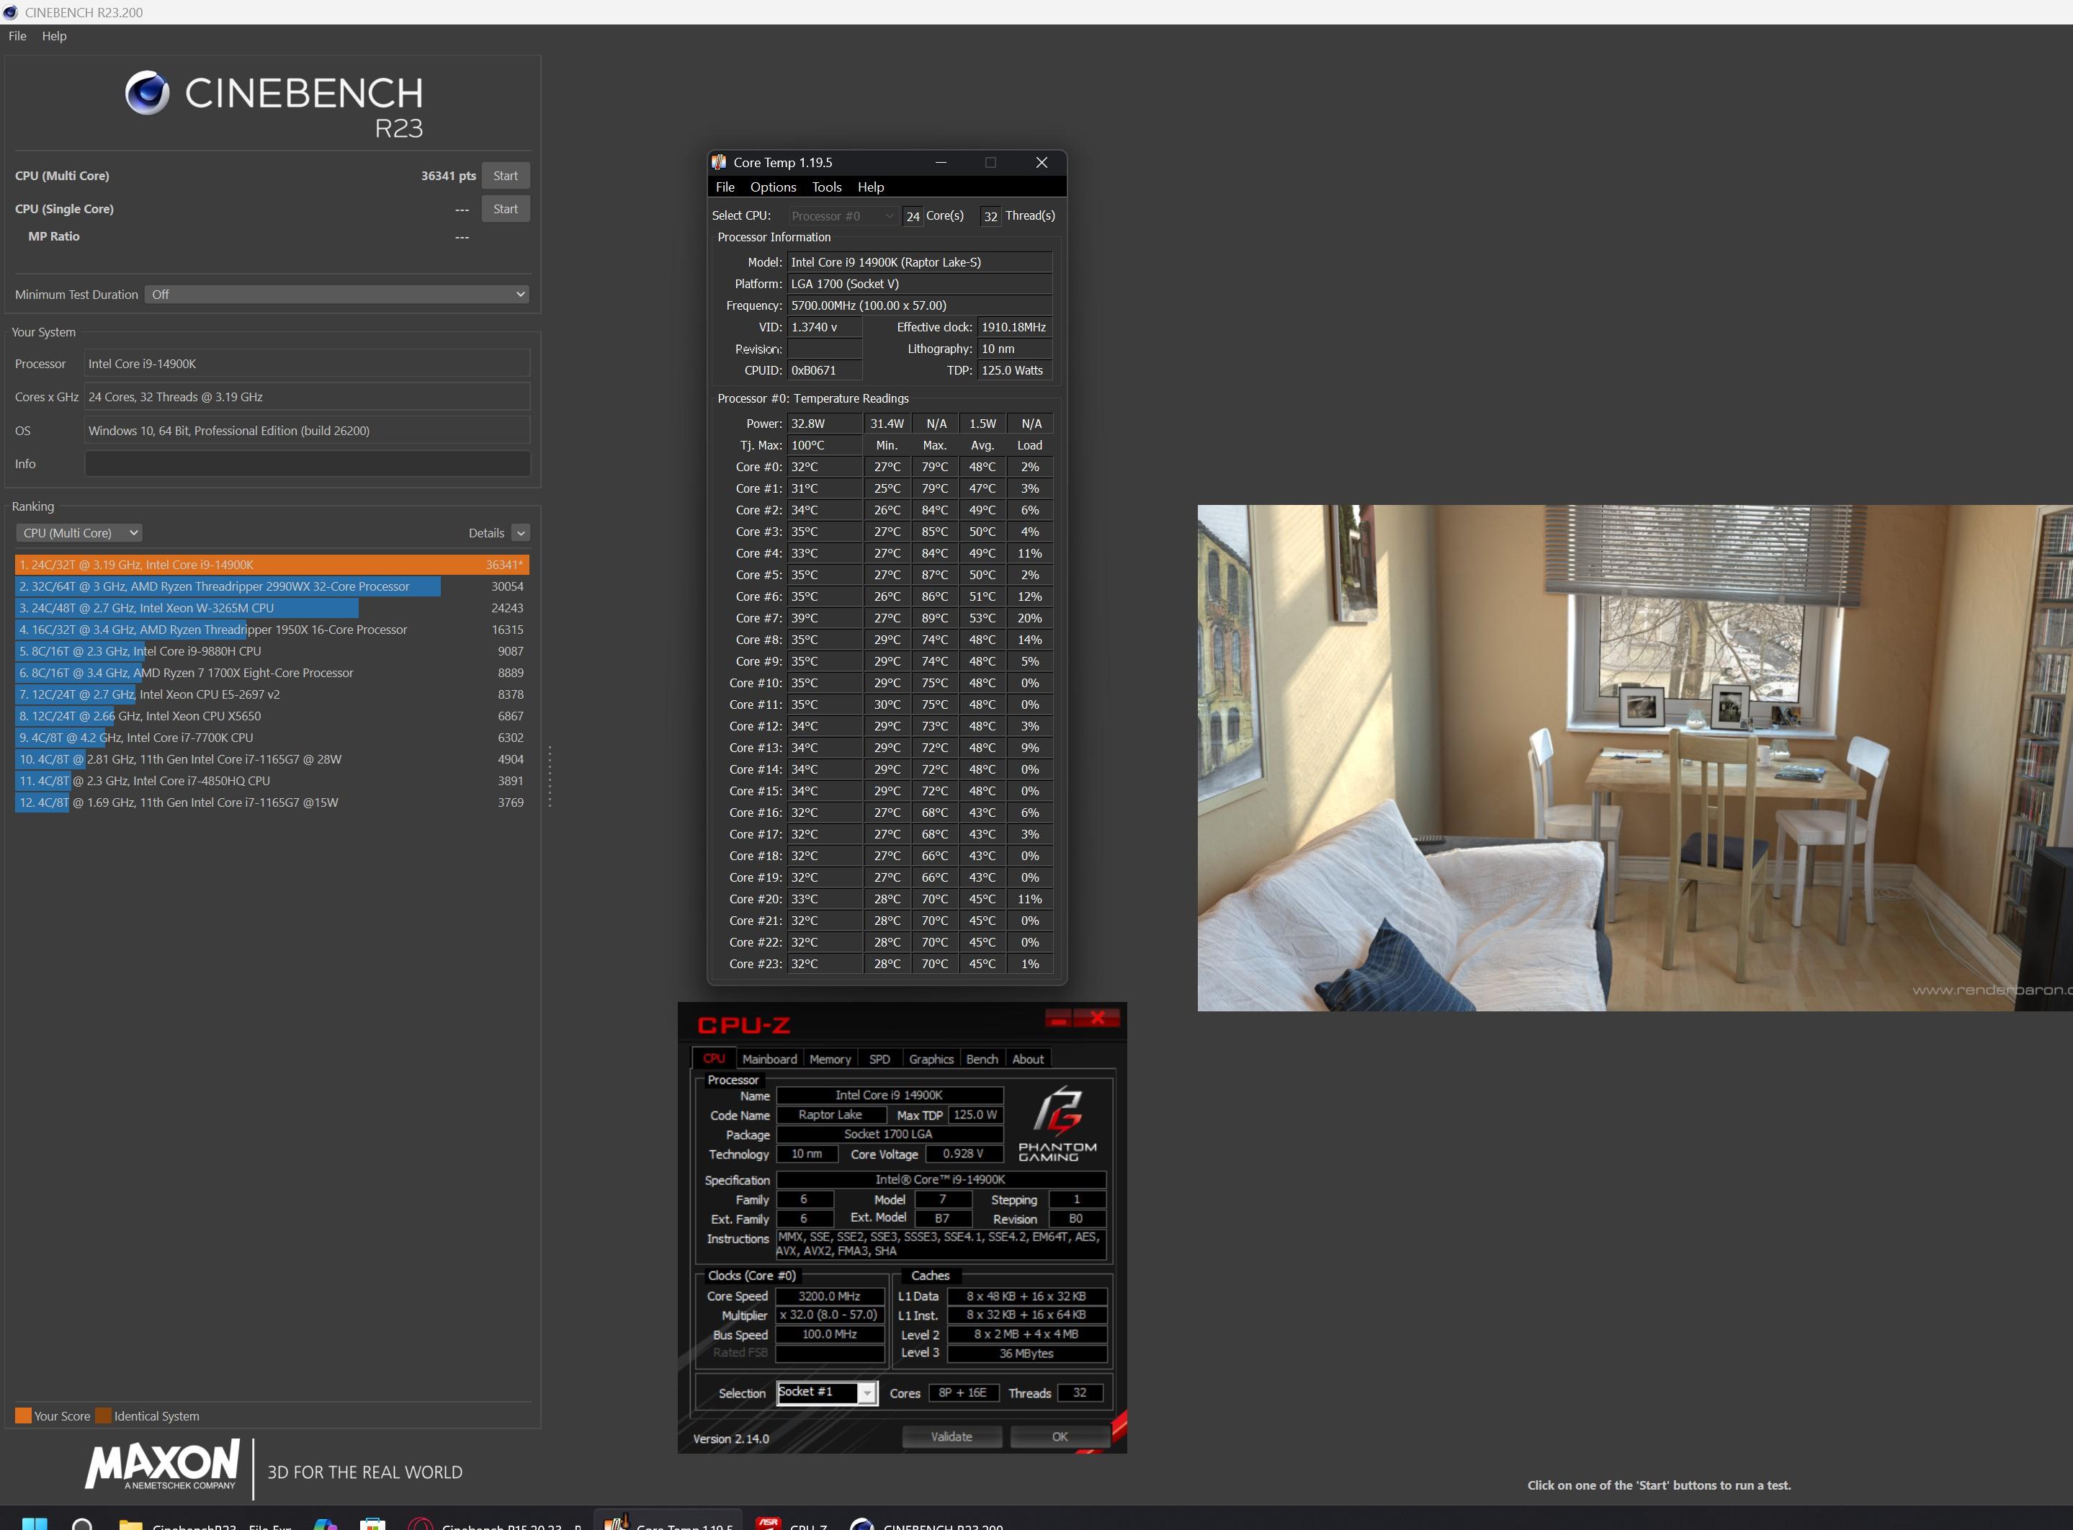Open the taskbar search icon
The height and width of the screenshot is (1530, 2073).
82,1524
